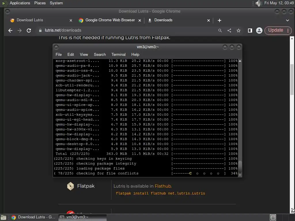
Task: Open the zoom magnifier icon in address bar
Action: tap(220, 31)
